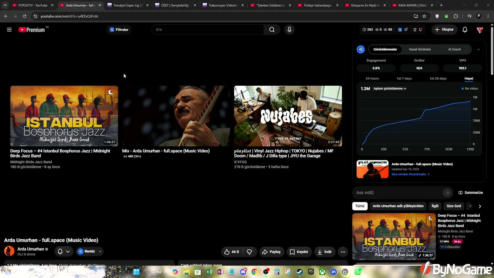Select the 1st 7 days range
494x278 pixels.
coord(404,78)
